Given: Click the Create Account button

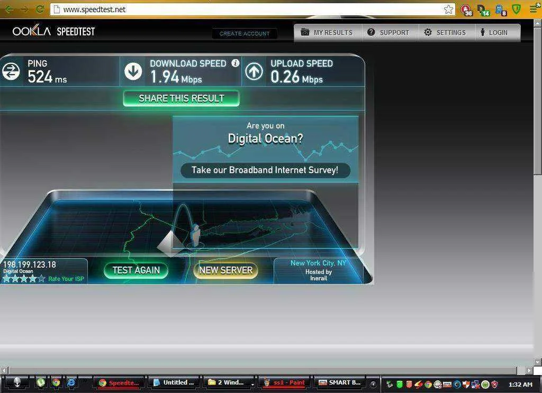Looking at the screenshot, I should [x=245, y=33].
